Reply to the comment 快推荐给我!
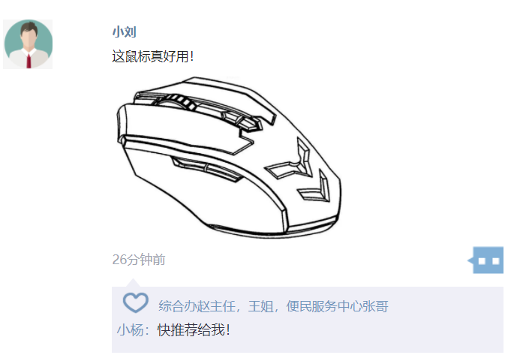This screenshot has width=517, height=364. (194, 329)
